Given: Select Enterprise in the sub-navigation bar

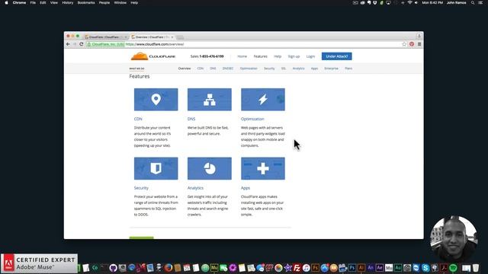Looking at the screenshot, I should (331, 68).
